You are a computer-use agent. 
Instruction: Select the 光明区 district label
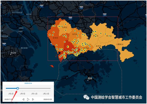coord(65,28)
